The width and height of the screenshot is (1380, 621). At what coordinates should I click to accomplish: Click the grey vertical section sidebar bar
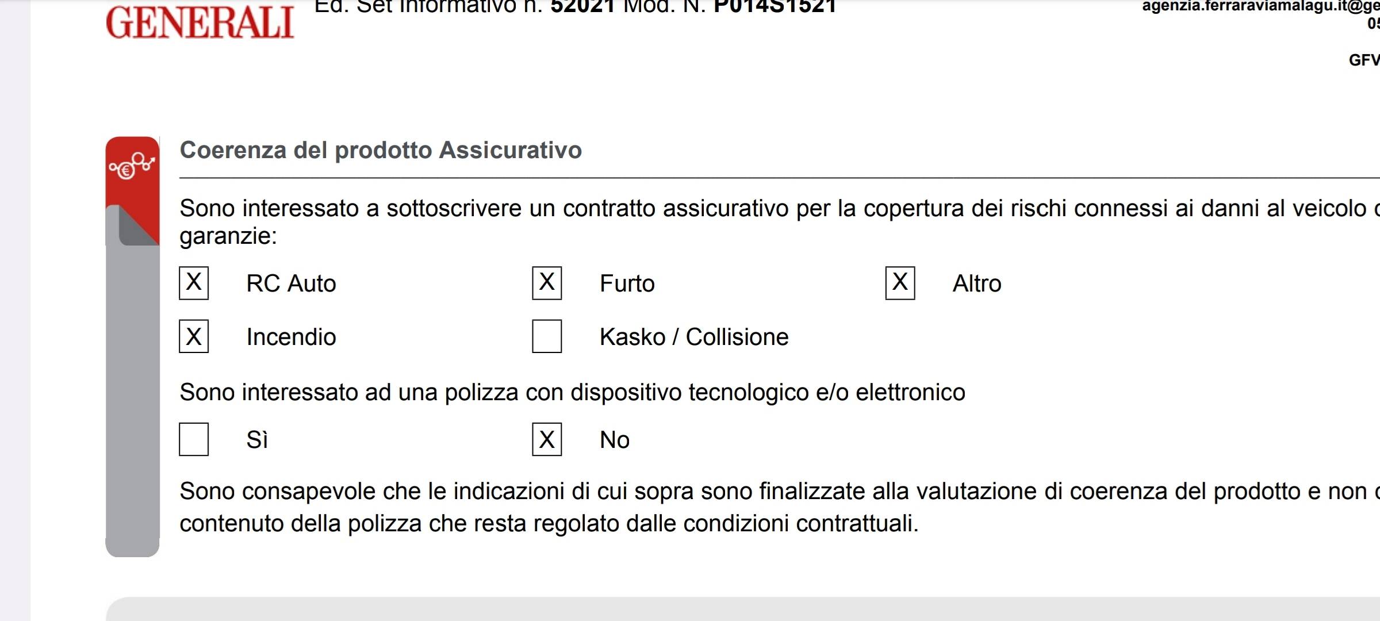pyautogui.click(x=132, y=402)
